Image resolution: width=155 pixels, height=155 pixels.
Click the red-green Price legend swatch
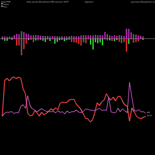[x=2, y=7]
